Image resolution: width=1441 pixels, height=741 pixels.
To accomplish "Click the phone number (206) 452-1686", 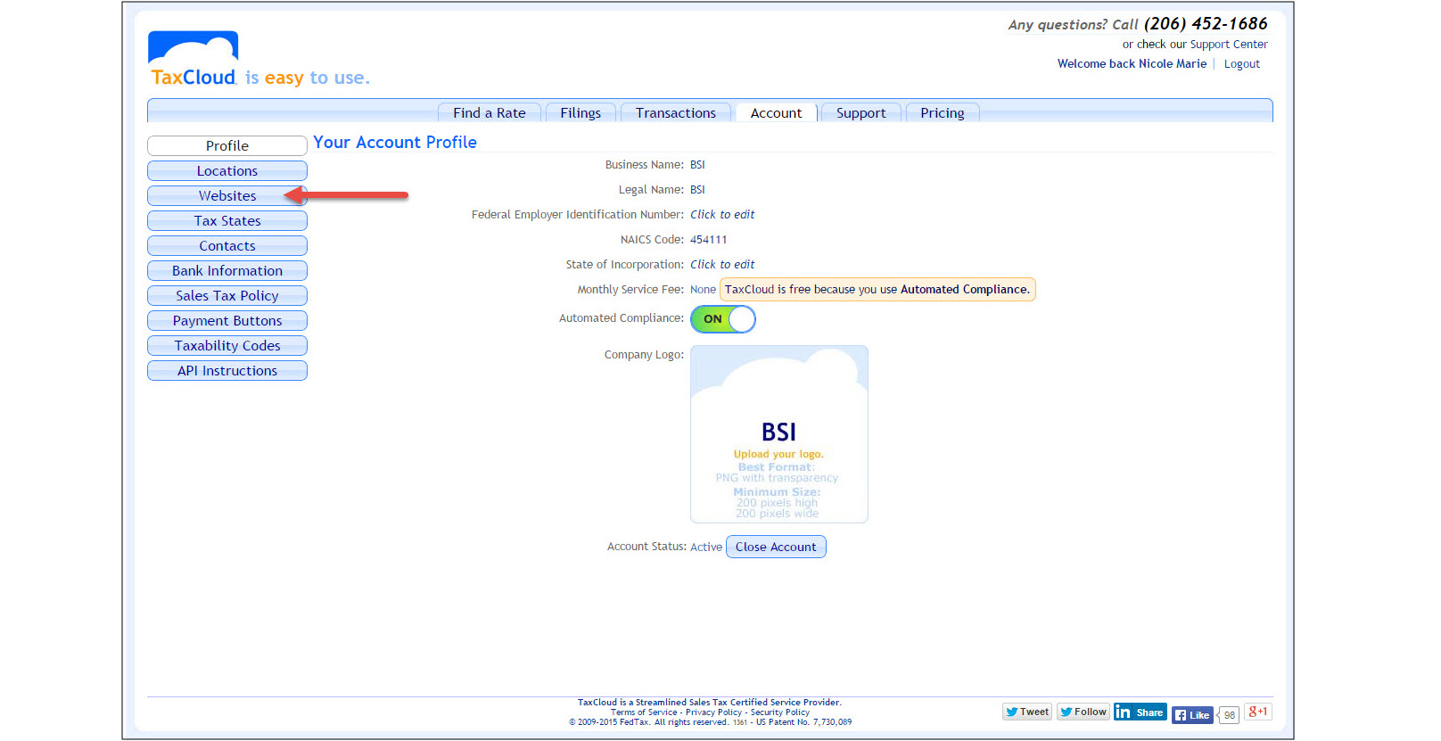I will (1206, 24).
